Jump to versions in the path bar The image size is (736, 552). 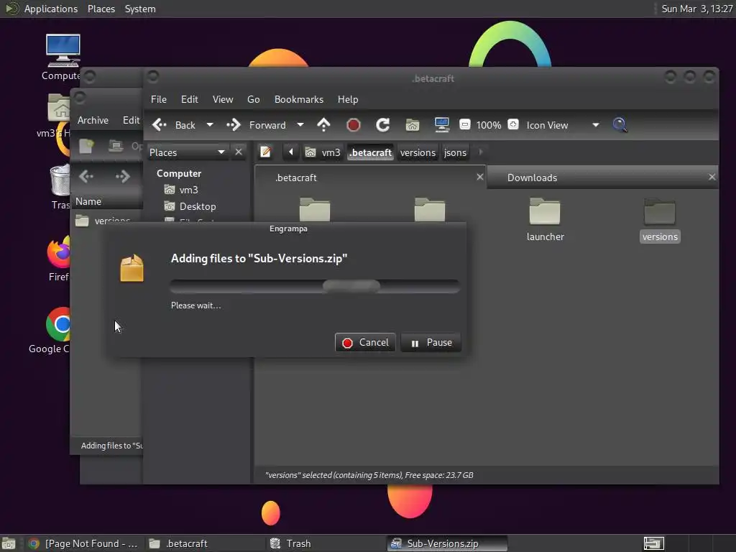point(418,152)
